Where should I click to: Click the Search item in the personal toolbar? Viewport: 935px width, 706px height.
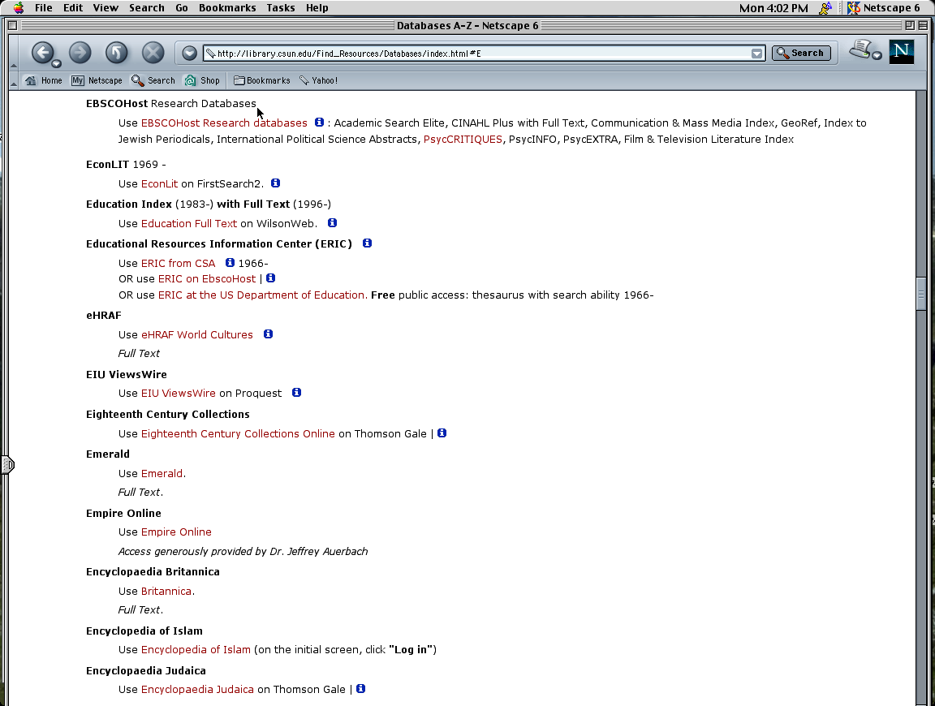pos(153,80)
